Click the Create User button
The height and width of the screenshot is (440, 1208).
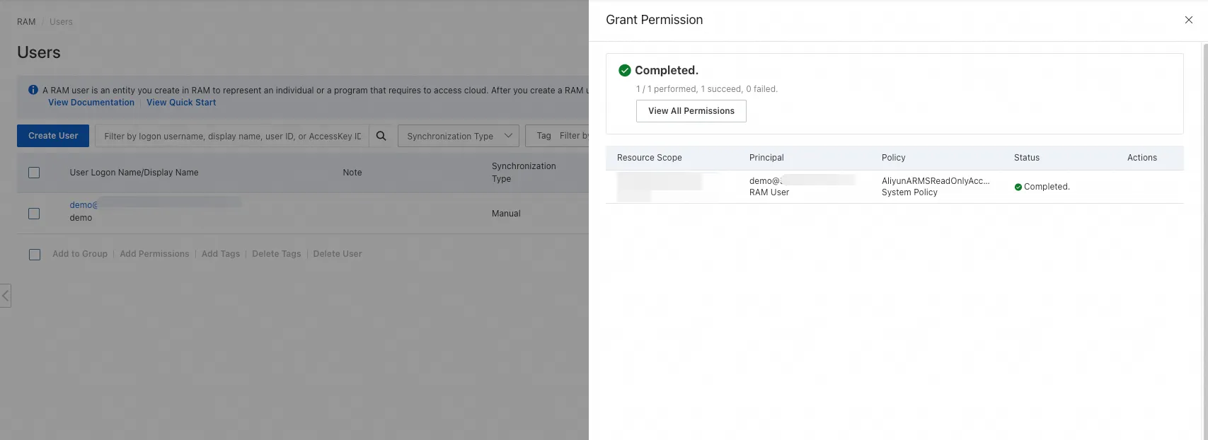click(x=53, y=136)
